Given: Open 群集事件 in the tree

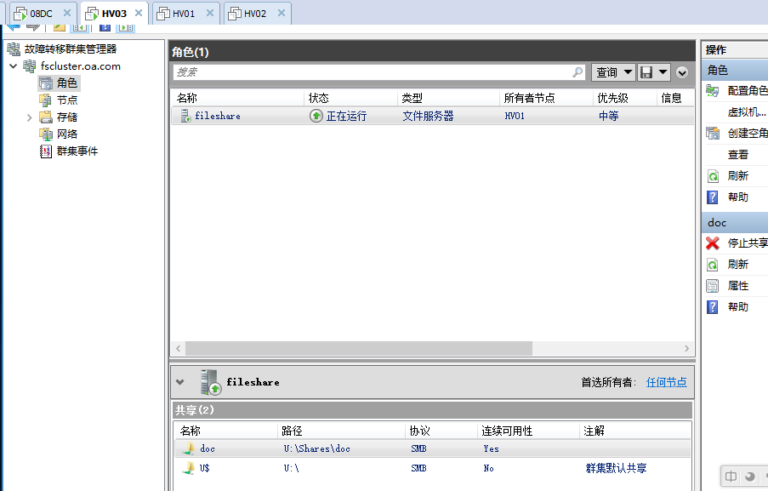Looking at the screenshot, I should pos(77,151).
